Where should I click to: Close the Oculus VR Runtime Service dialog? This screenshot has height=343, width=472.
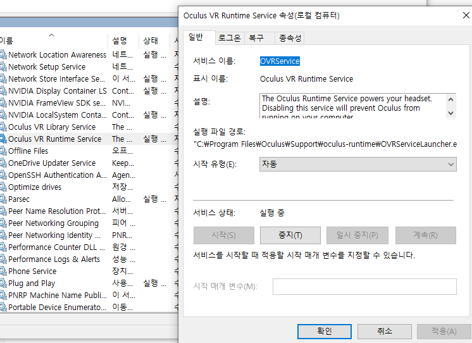pos(466,15)
